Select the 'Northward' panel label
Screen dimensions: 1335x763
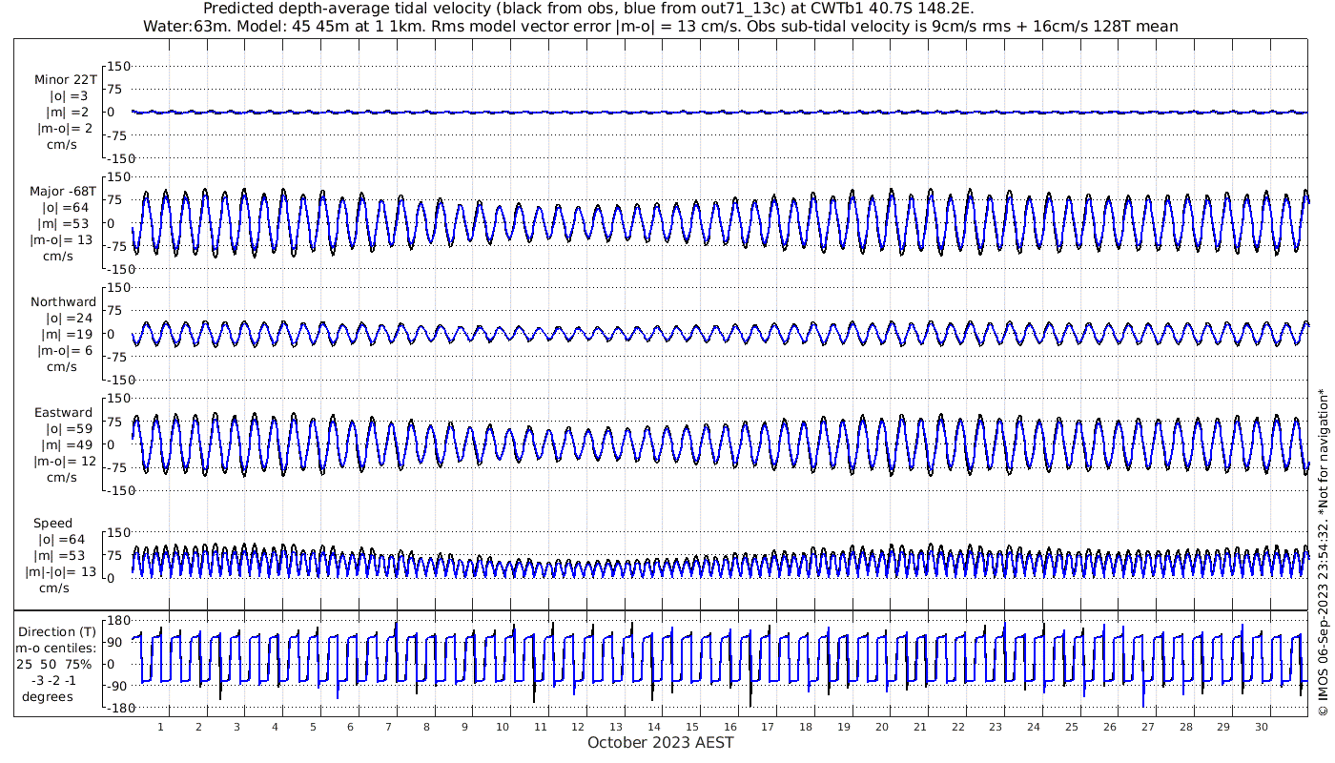tap(63, 302)
